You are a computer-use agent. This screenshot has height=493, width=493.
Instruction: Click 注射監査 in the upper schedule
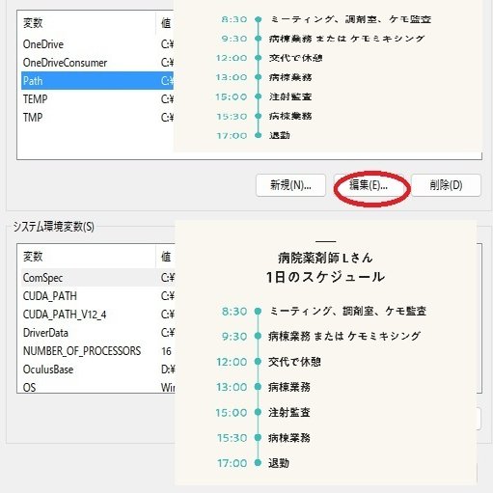click(x=290, y=96)
